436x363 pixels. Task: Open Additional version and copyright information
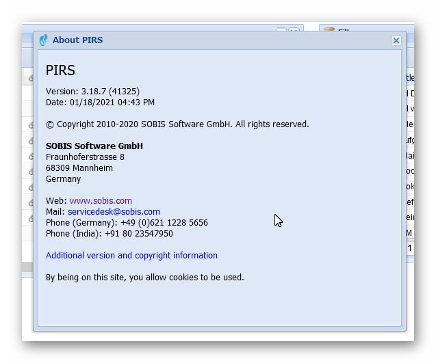point(131,256)
